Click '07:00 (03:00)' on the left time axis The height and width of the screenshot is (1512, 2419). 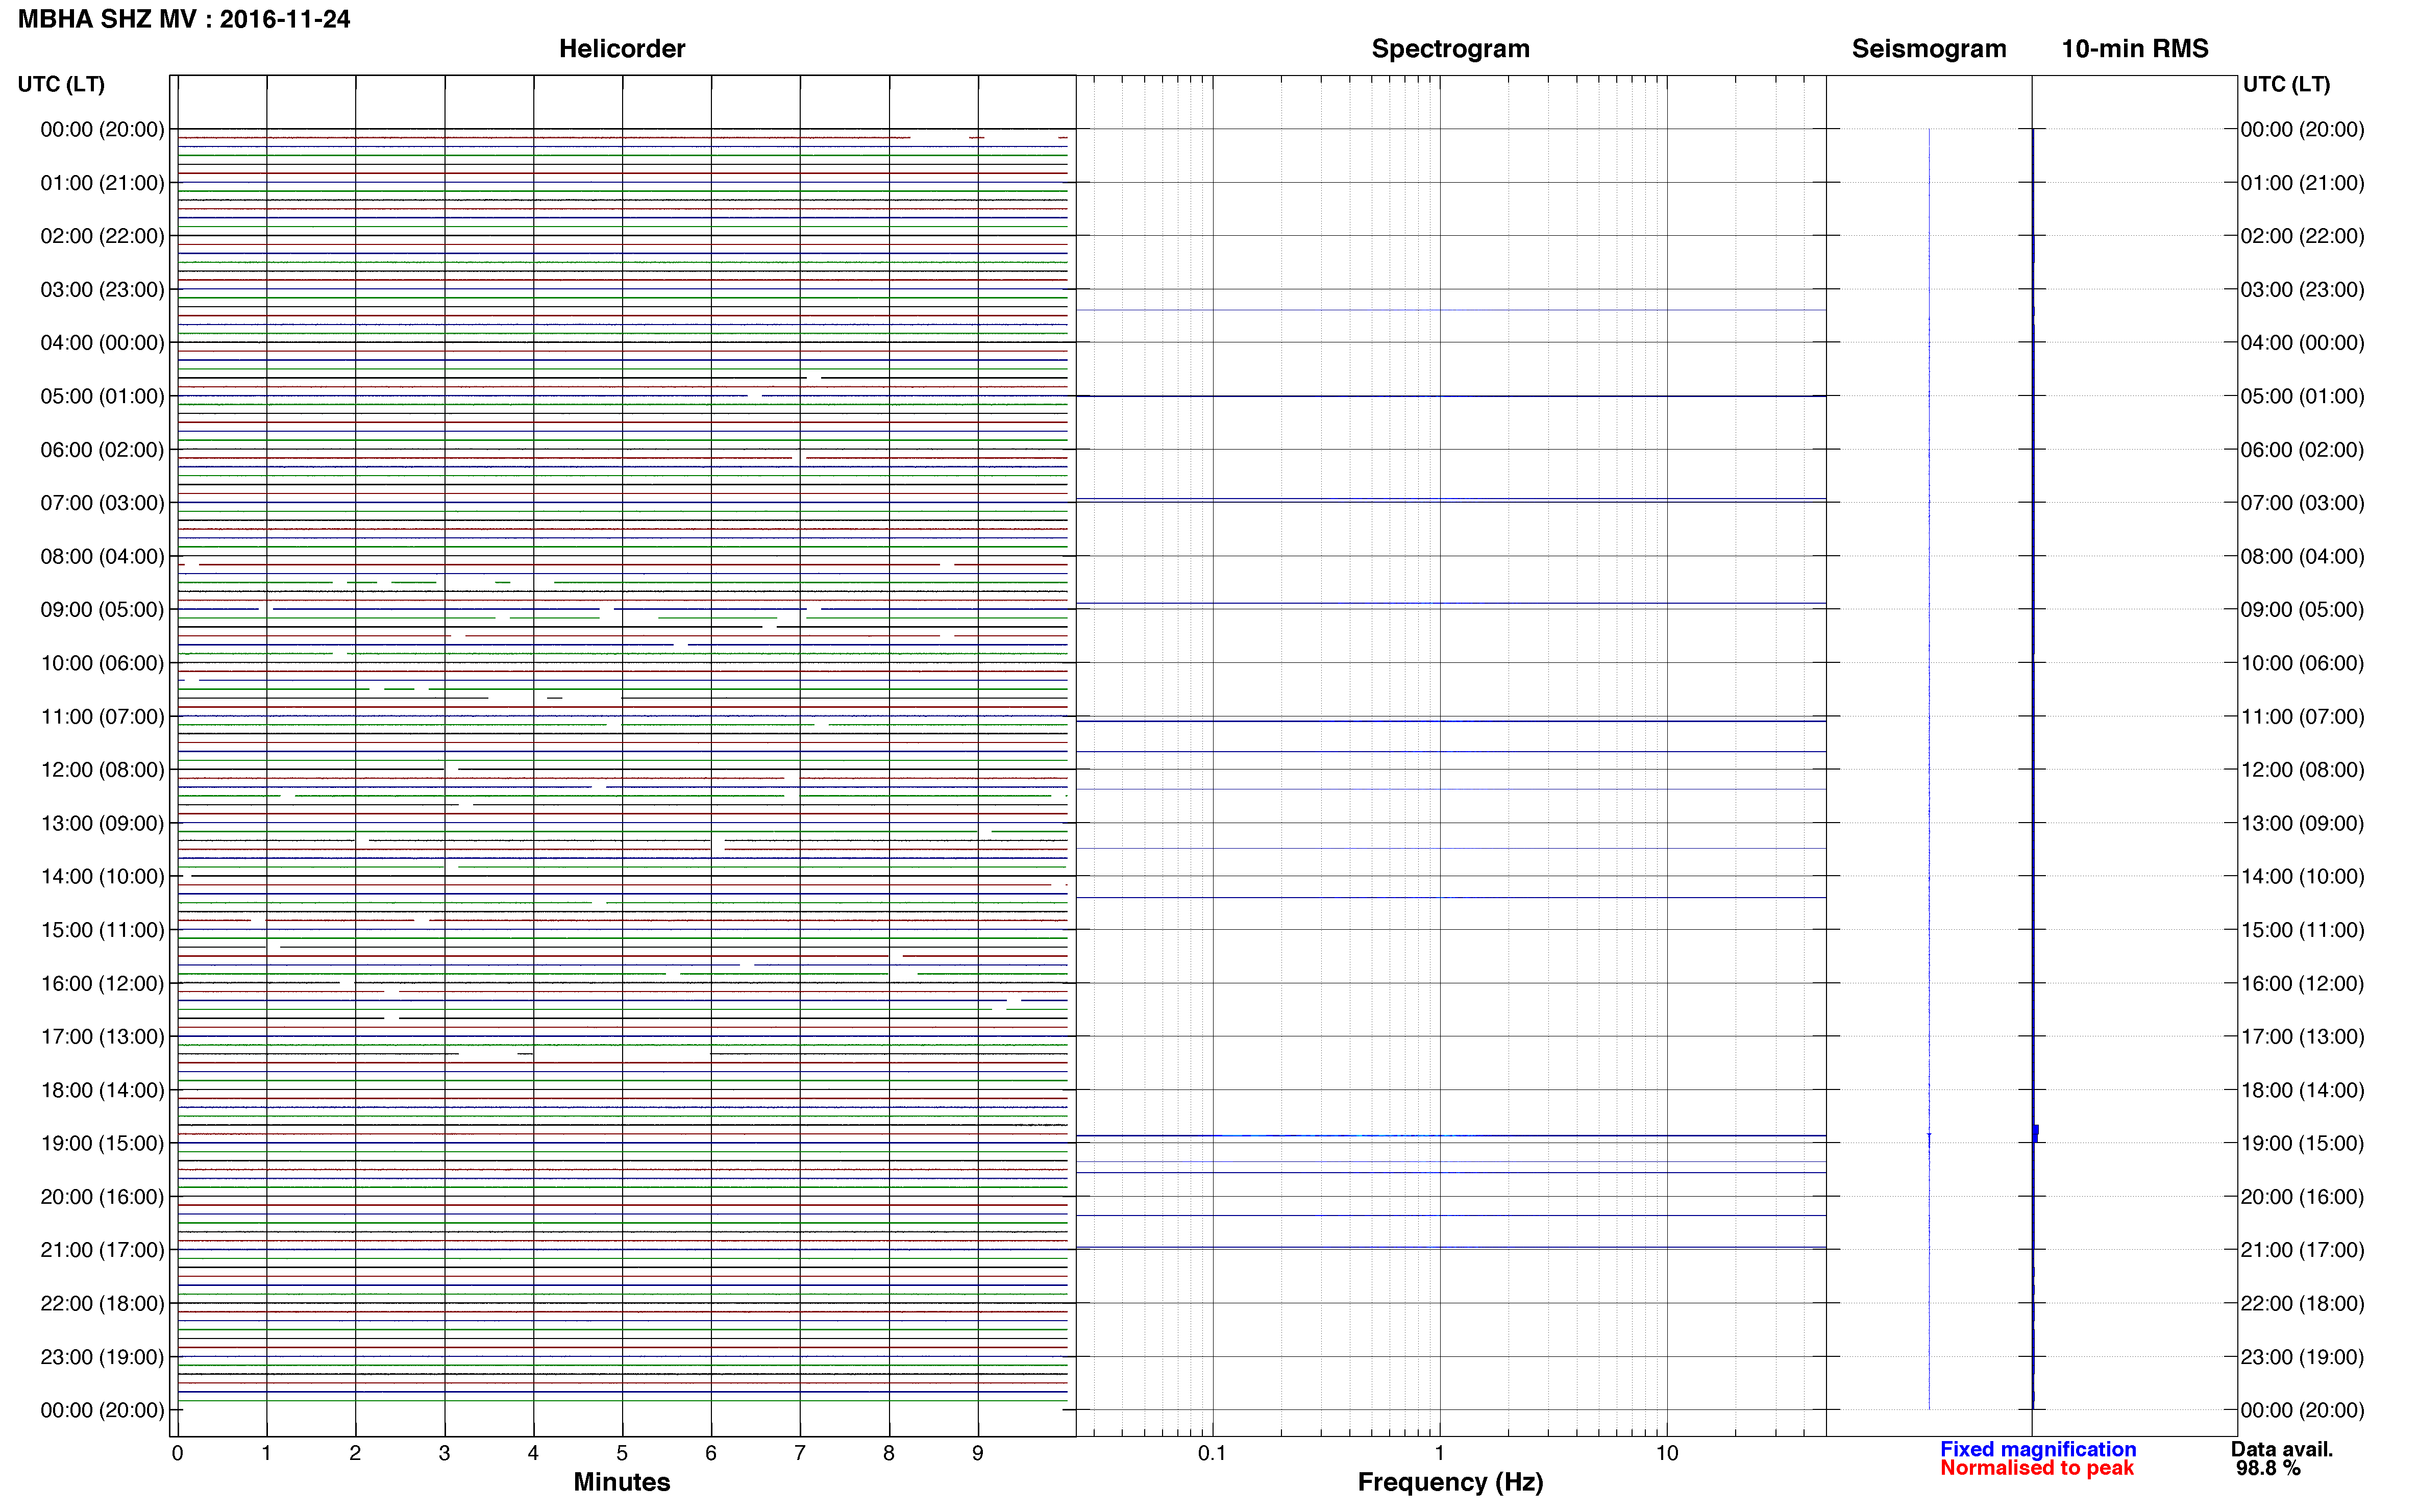tap(102, 503)
